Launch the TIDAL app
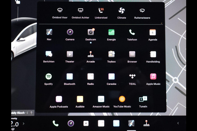The image size is (197, 131). pyautogui.click(x=132, y=77)
